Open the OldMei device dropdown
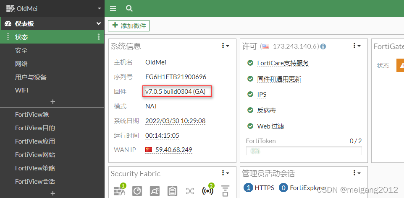The width and height of the screenshot is (404, 198). [x=100, y=8]
